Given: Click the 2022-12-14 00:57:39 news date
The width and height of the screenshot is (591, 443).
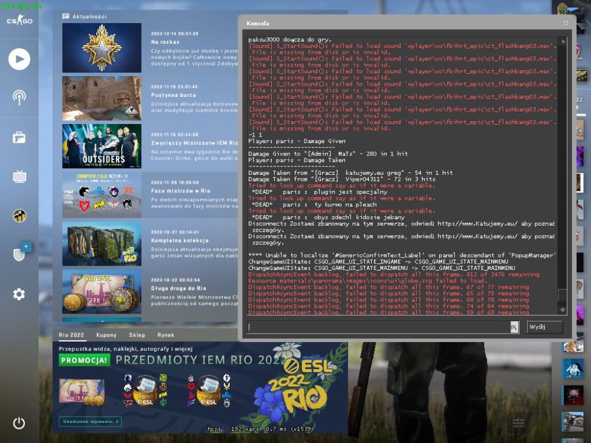Looking at the screenshot, I should point(174,34).
